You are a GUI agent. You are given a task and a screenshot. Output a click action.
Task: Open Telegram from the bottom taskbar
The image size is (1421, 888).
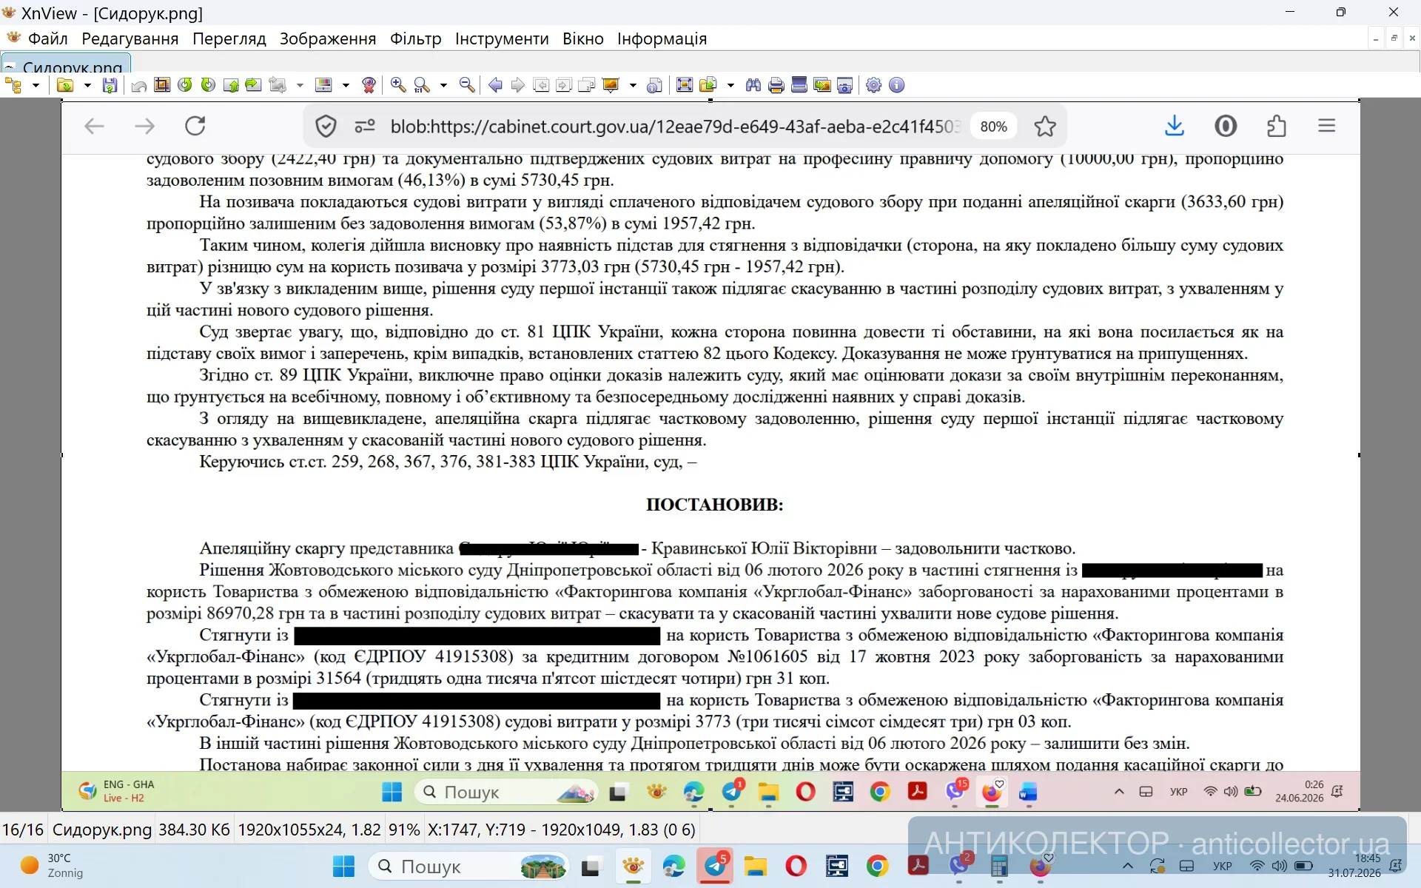click(716, 865)
